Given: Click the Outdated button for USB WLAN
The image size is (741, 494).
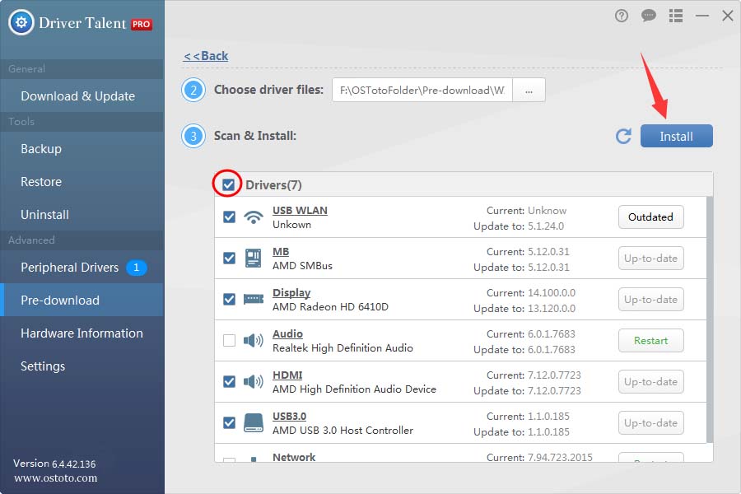Looking at the screenshot, I should pyautogui.click(x=650, y=217).
